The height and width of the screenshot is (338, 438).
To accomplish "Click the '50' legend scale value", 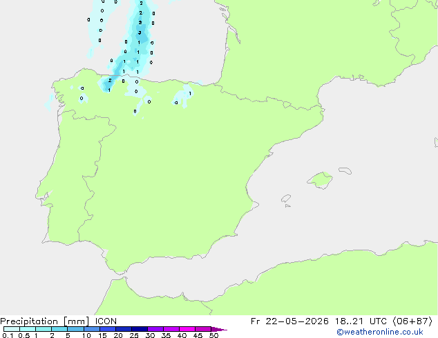I will click(213, 335).
